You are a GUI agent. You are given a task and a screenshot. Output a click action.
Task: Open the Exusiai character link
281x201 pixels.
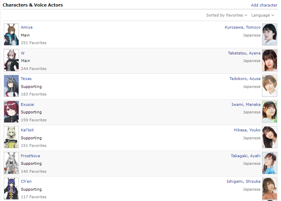coord(28,104)
